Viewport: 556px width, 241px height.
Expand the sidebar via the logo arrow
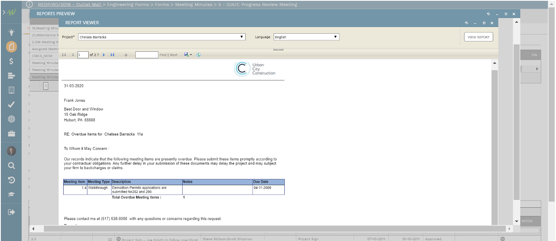click(9, 13)
